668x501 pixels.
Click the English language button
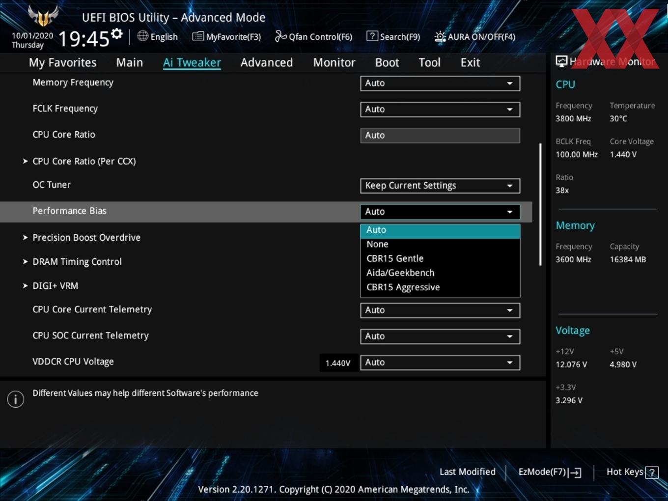[x=157, y=36]
